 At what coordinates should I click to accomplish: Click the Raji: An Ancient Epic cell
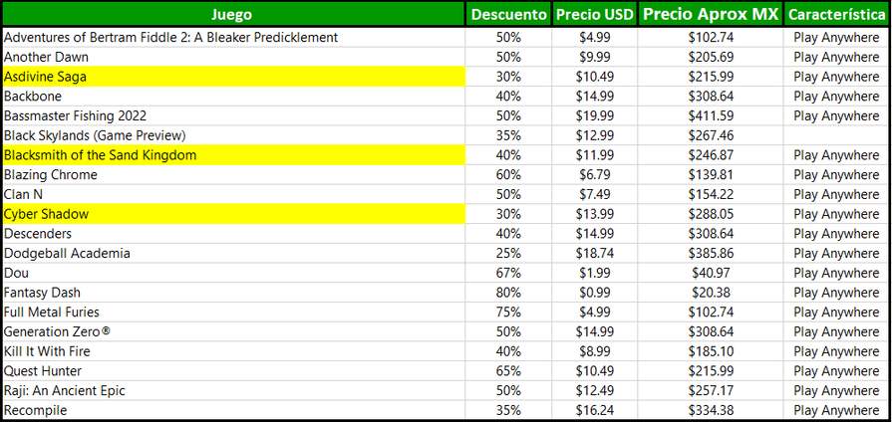click(x=234, y=391)
